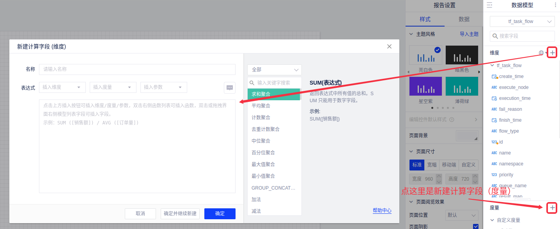This screenshot has width=560, height=229.
Task: Click the collapse icon left of 数据模型
Action: pos(489,5)
